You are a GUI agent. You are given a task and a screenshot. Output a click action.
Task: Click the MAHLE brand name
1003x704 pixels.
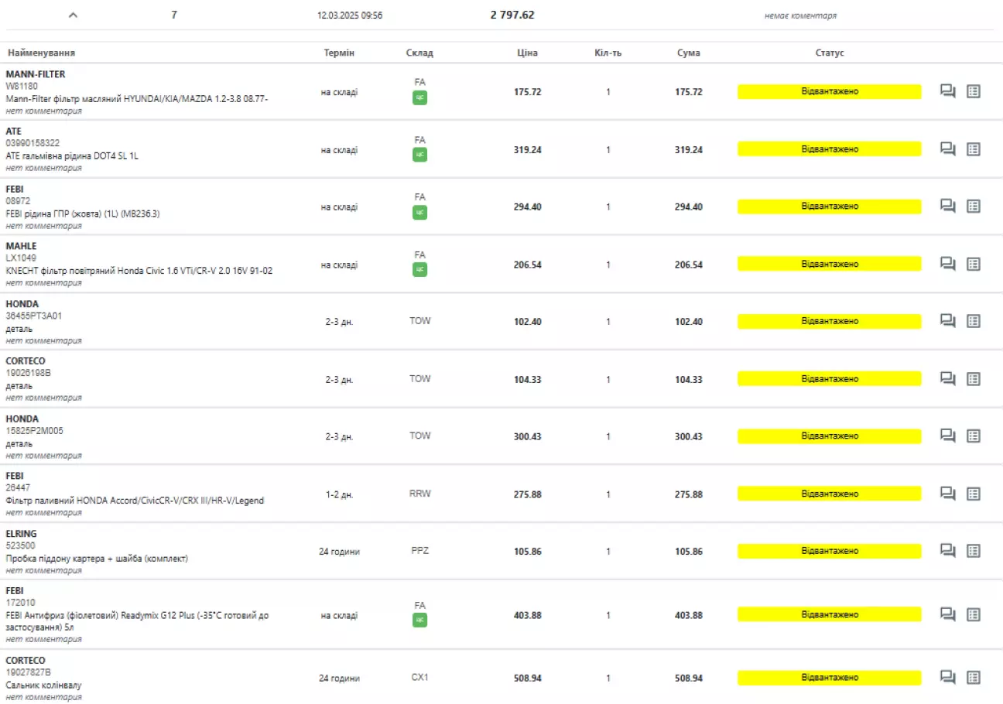[x=21, y=246]
